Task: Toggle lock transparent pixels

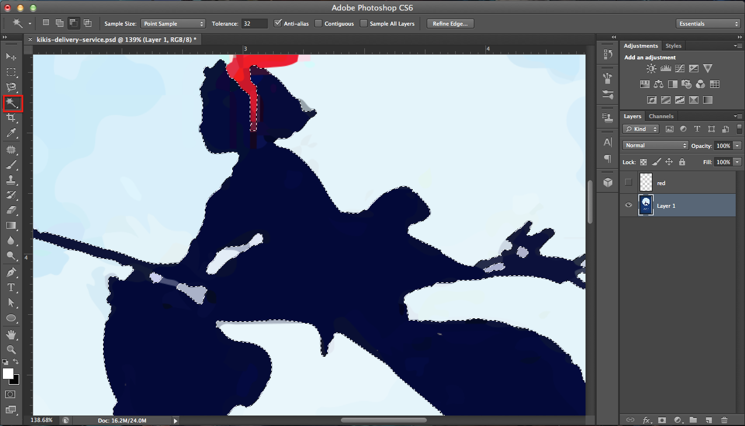Action: (x=643, y=162)
